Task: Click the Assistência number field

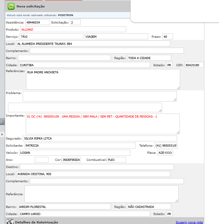Action: tap(37, 22)
